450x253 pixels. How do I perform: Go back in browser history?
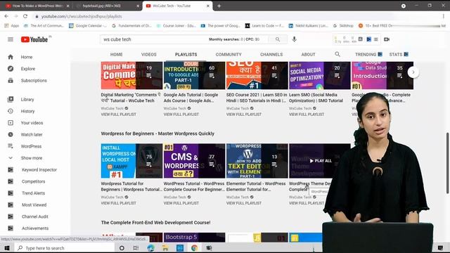[6, 16]
